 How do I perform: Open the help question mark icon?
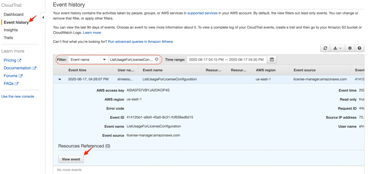click(x=359, y=48)
